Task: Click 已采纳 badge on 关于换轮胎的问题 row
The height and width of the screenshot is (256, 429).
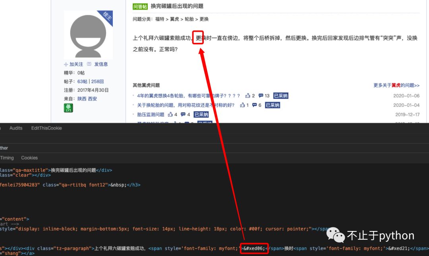Action: 272,105
